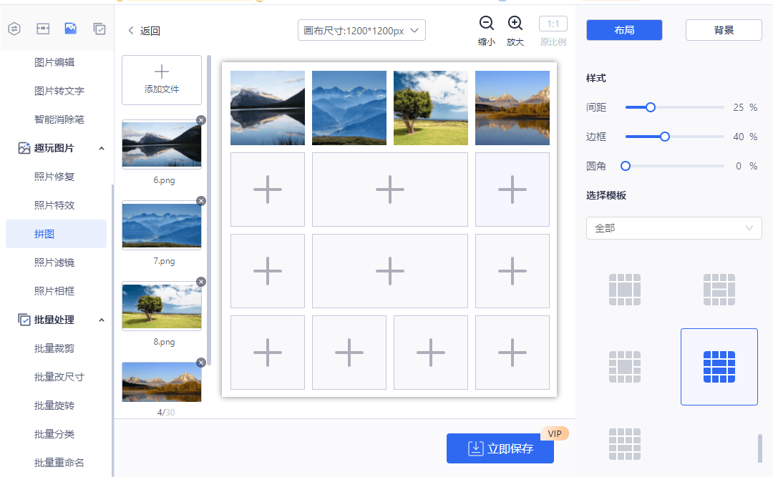Select the top-left grid template with wide header

click(624, 289)
